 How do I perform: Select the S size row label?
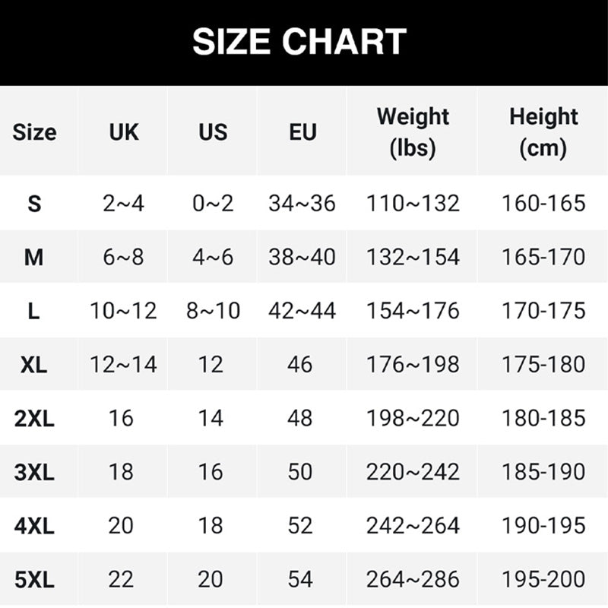tap(34, 204)
